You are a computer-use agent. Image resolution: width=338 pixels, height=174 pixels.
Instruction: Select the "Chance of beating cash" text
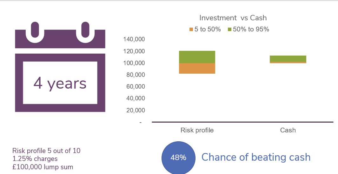[256, 157]
